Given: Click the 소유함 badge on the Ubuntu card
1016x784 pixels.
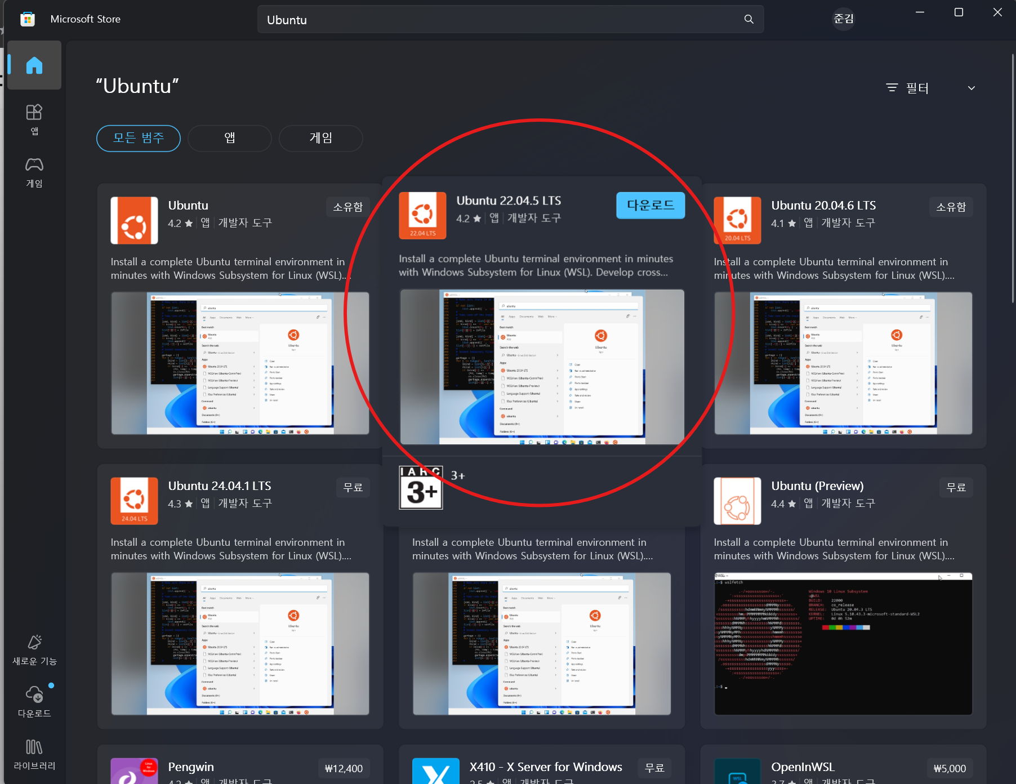Looking at the screenshot, I should [x=348, y=207].
